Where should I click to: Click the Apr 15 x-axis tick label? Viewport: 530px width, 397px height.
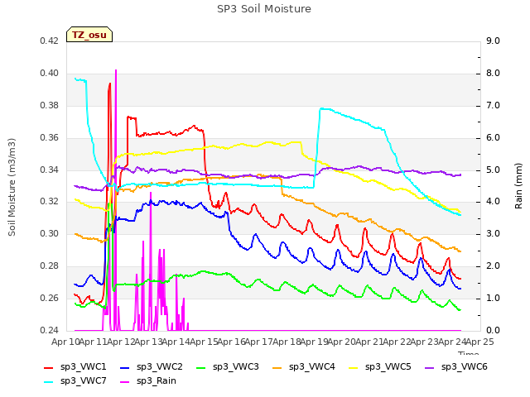(204, 342)
